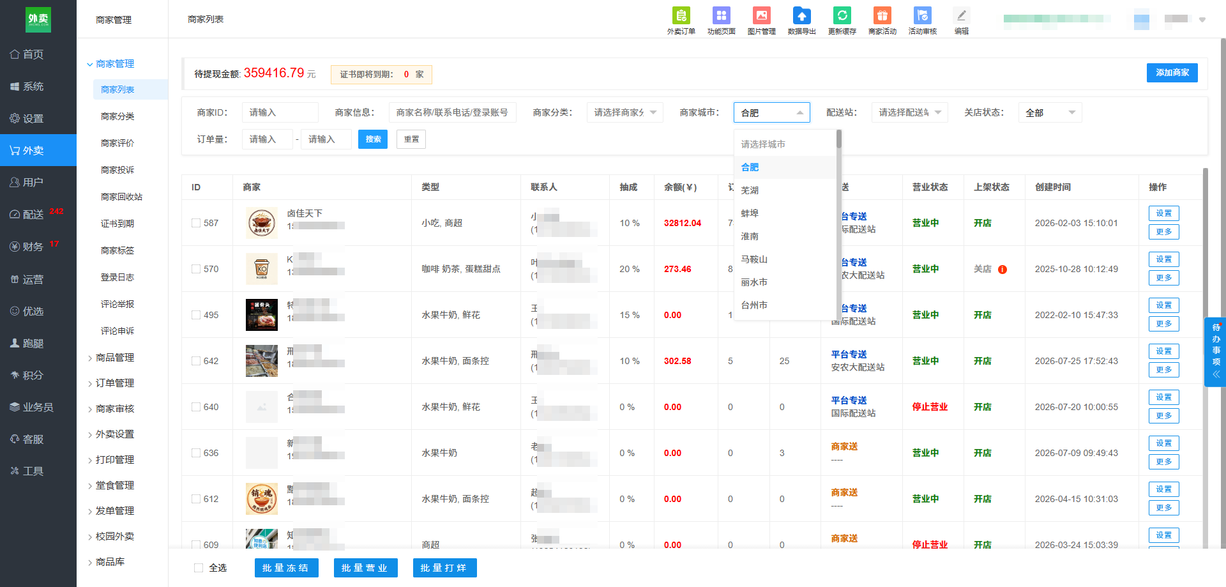Check the box for merchant ID 570

point(196,269)
